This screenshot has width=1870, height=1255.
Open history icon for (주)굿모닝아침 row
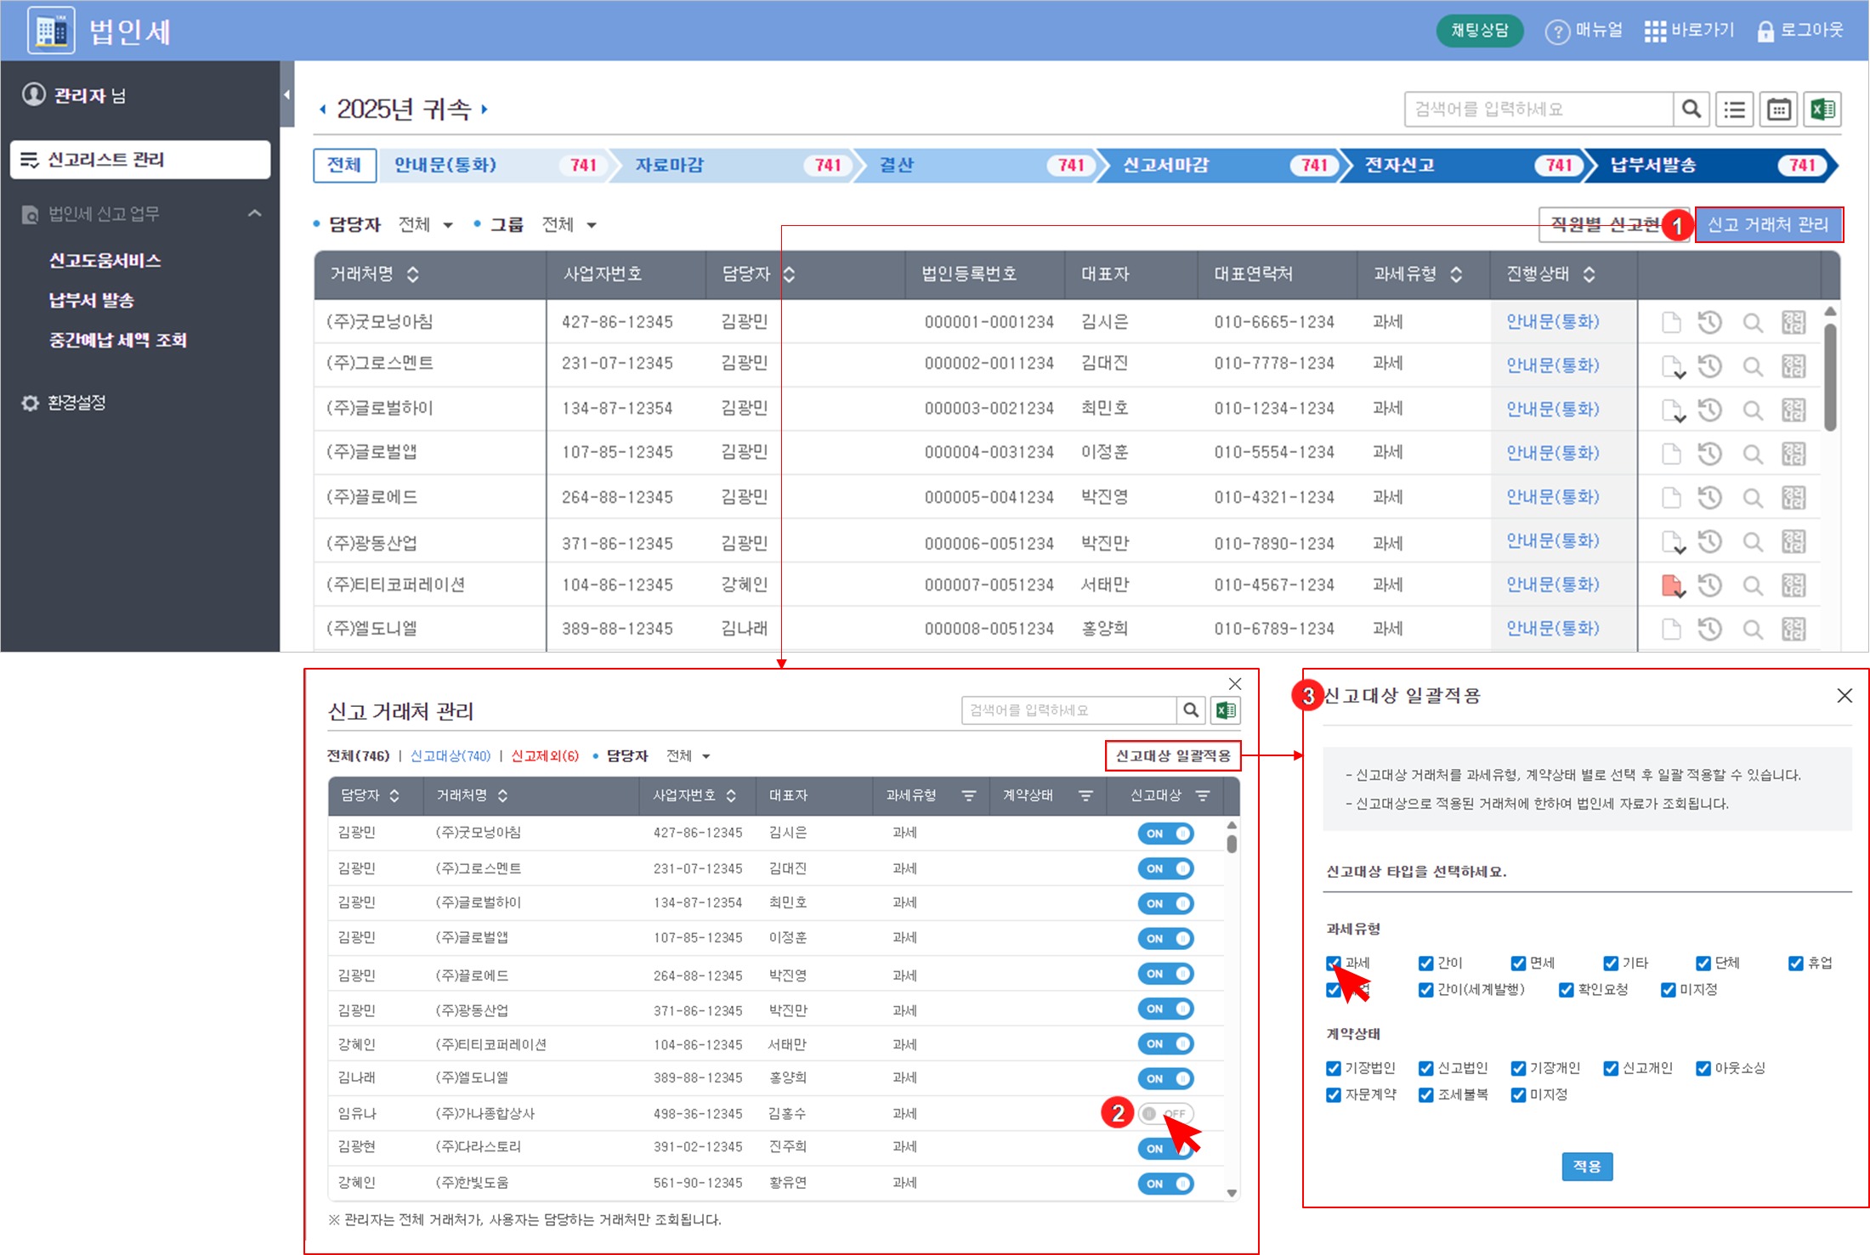(x=1710, y=322)
